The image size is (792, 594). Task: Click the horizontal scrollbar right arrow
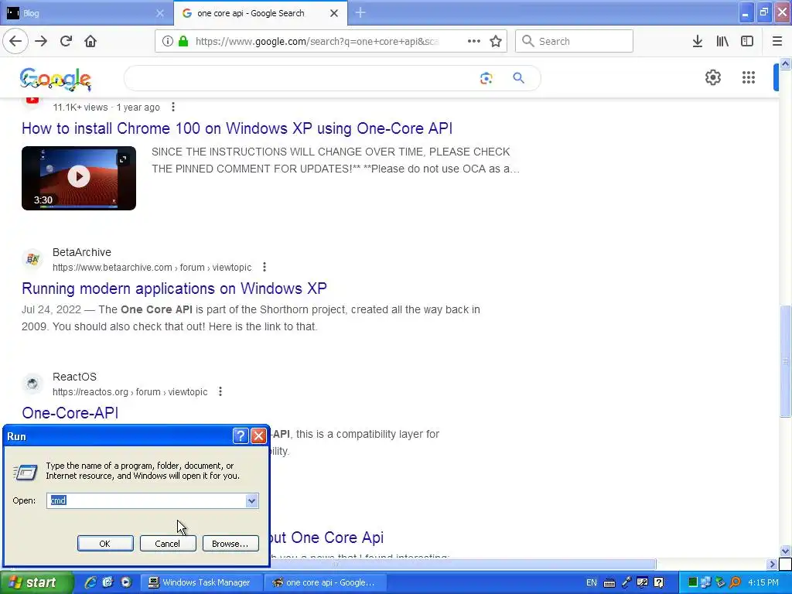772,564
